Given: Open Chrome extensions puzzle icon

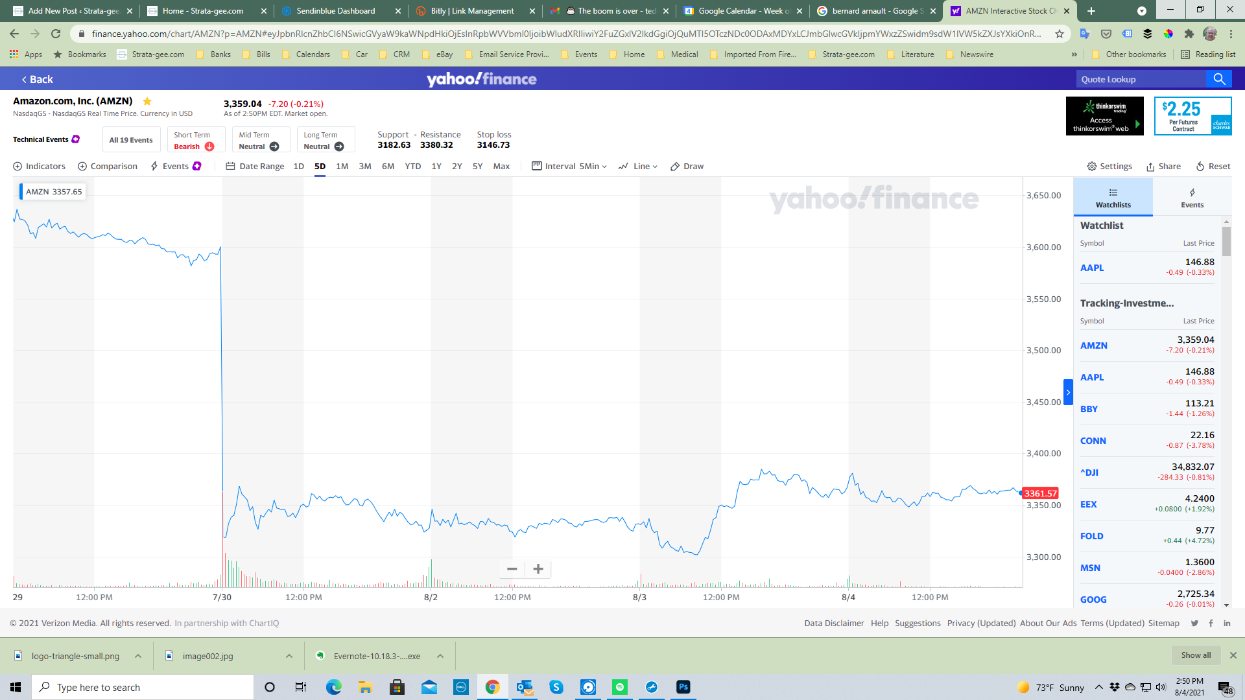Looking at the screenshot, I should point(1189,34).
